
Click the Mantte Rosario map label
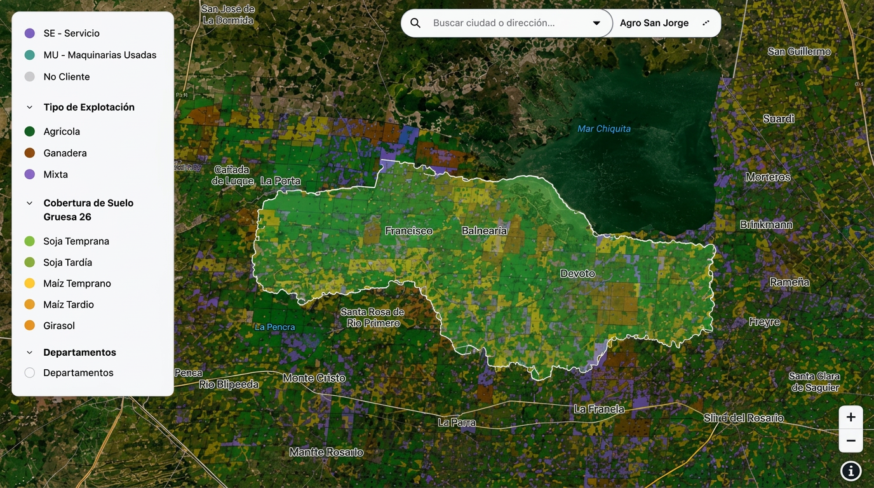pyautogui.click(x=326, y=452)
